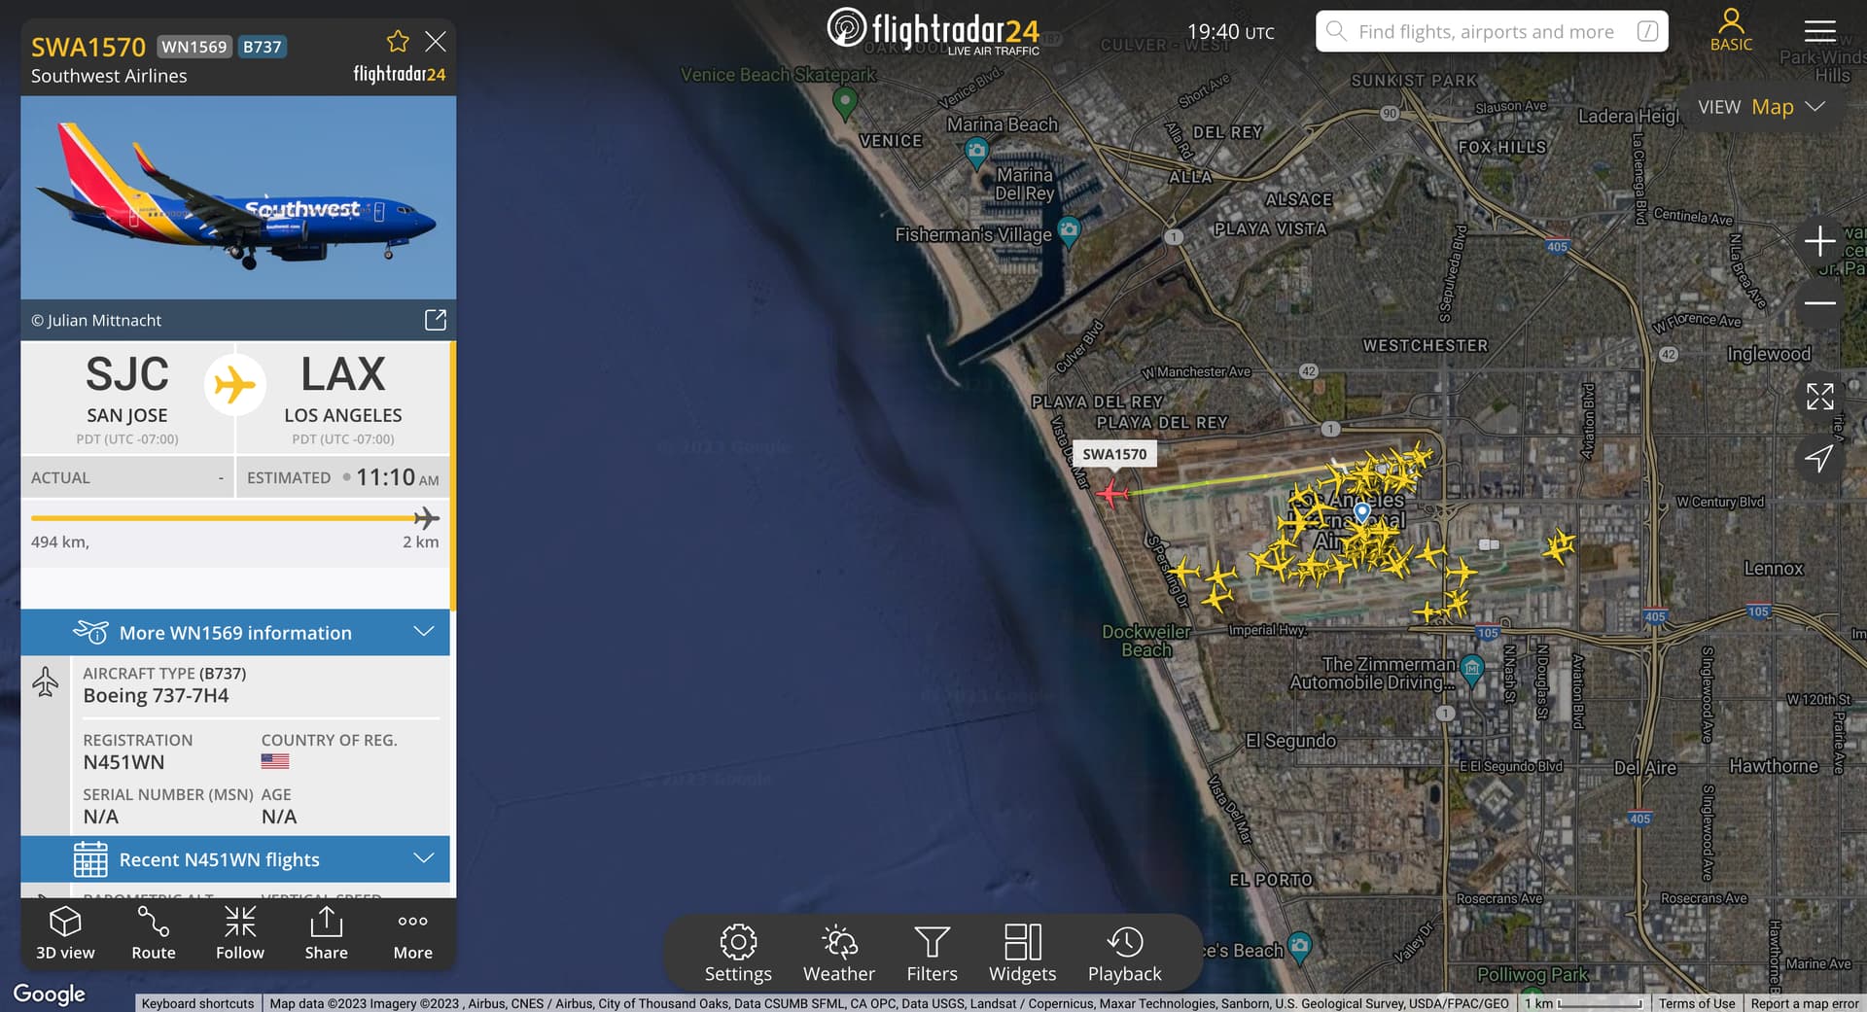Open More options in flight panel
Image resolution: width=1867 pixels, height=1012 pixels.
click(412, 933)
